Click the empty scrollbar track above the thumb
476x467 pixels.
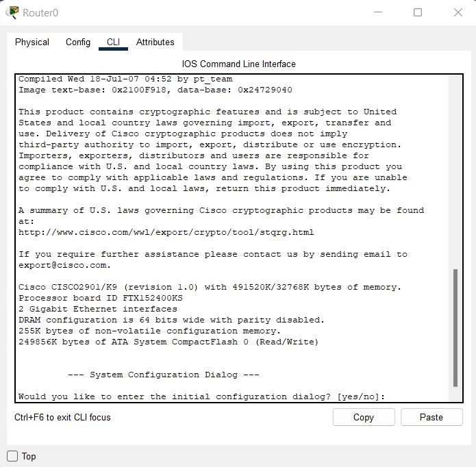(455, 171)
